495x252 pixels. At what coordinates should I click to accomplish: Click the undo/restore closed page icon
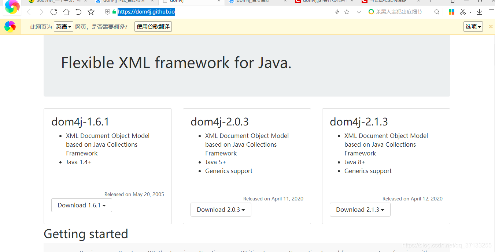coord(78,12)
